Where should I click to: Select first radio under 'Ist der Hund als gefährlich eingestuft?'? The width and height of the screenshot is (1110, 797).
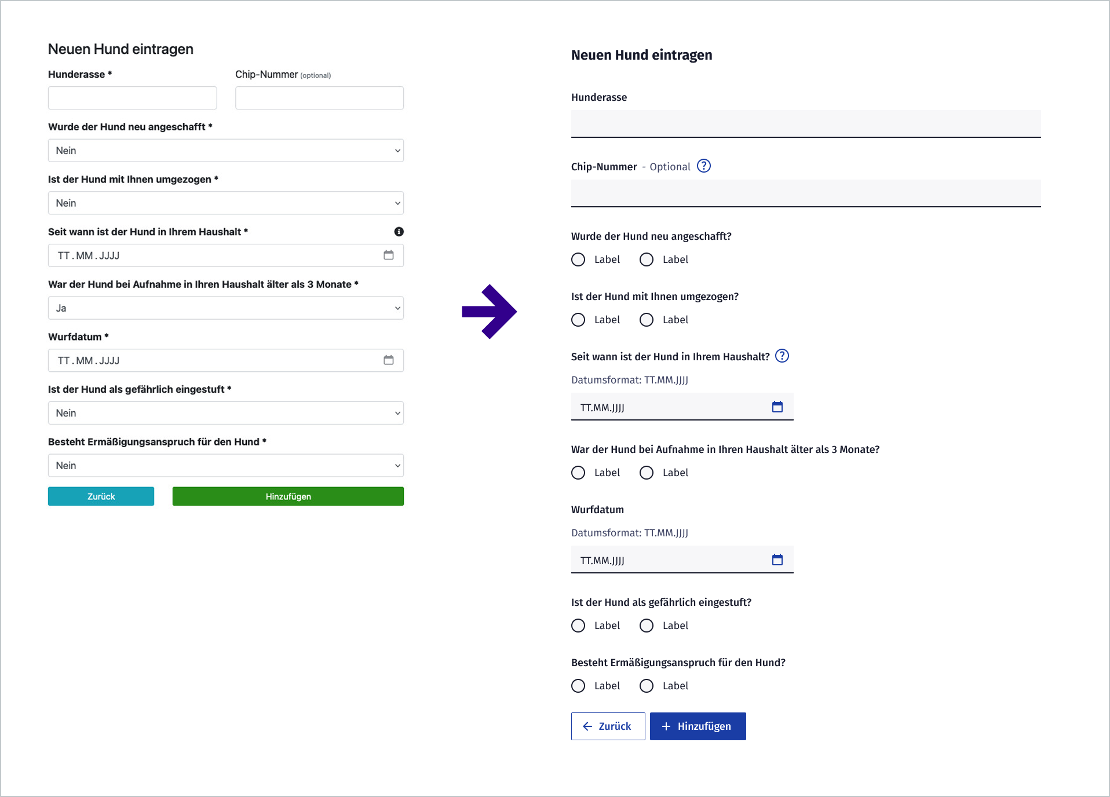tap(578, 626)
